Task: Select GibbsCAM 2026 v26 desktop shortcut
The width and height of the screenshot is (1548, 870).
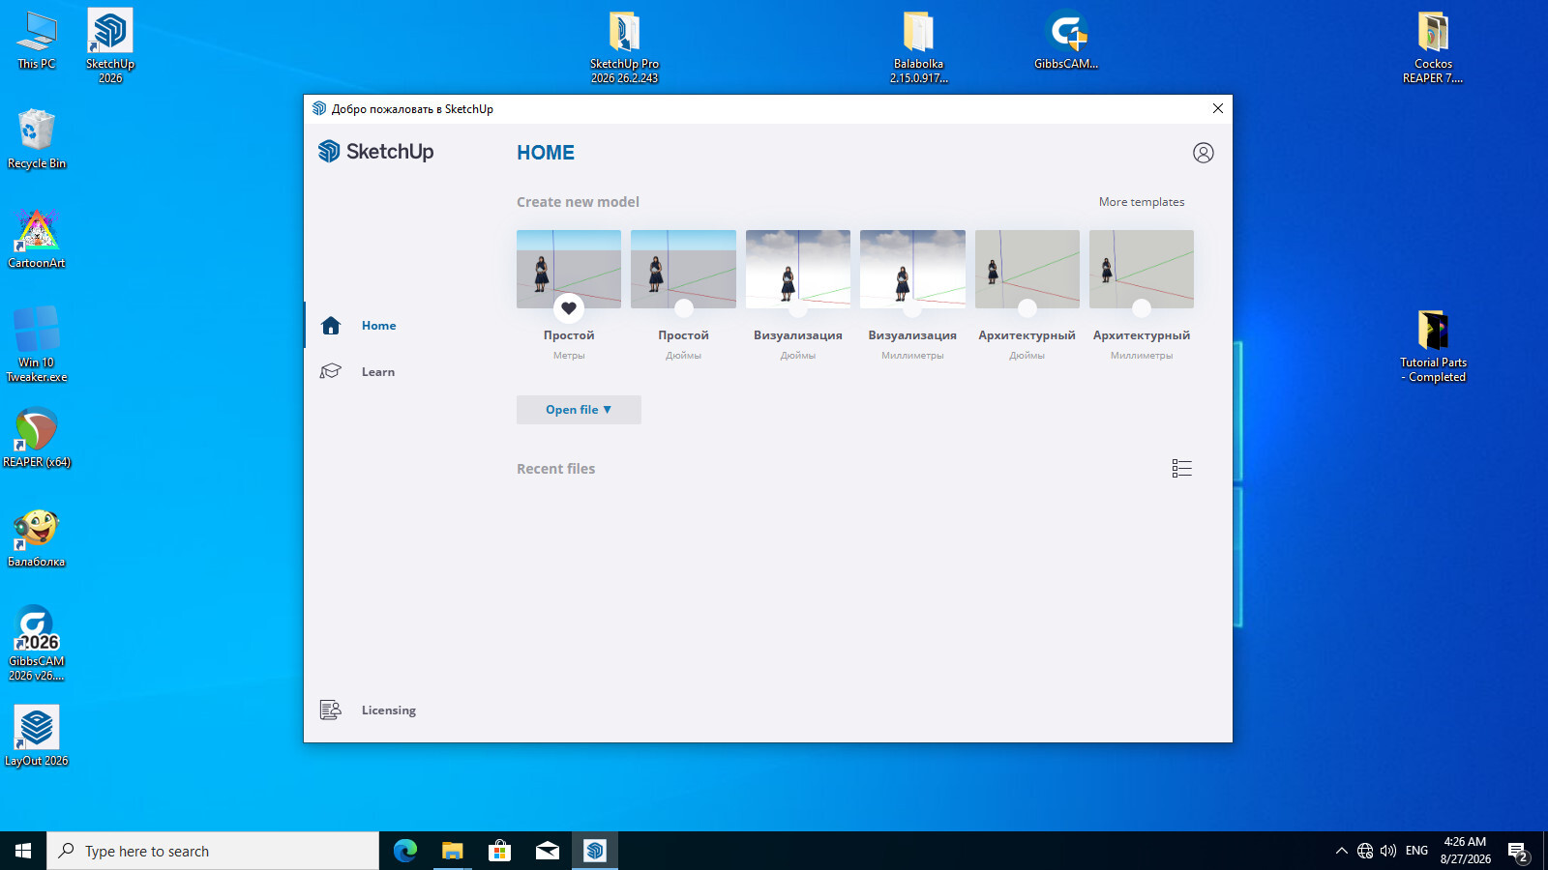Action: click(37, 643)
